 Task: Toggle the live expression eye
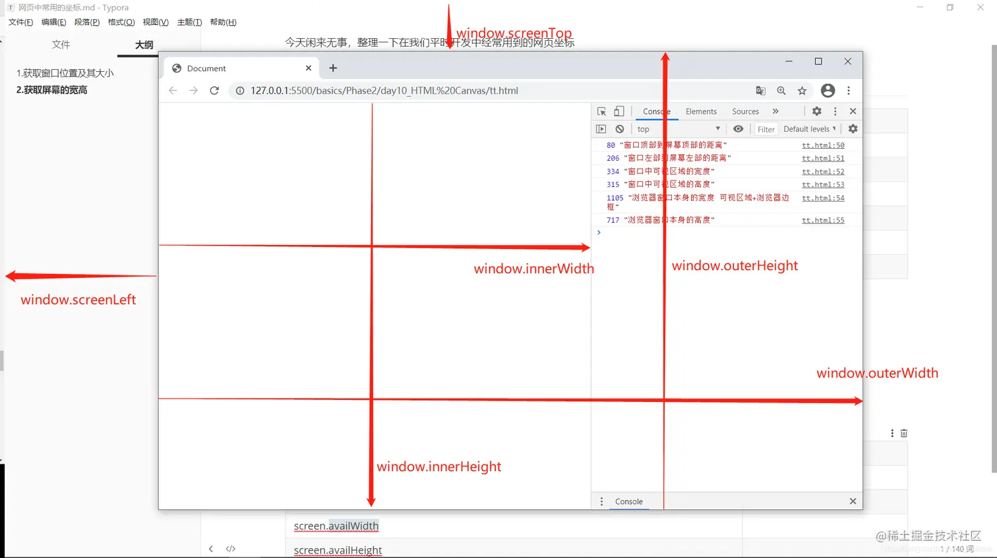pyautogui.click(x=738, y=129)
